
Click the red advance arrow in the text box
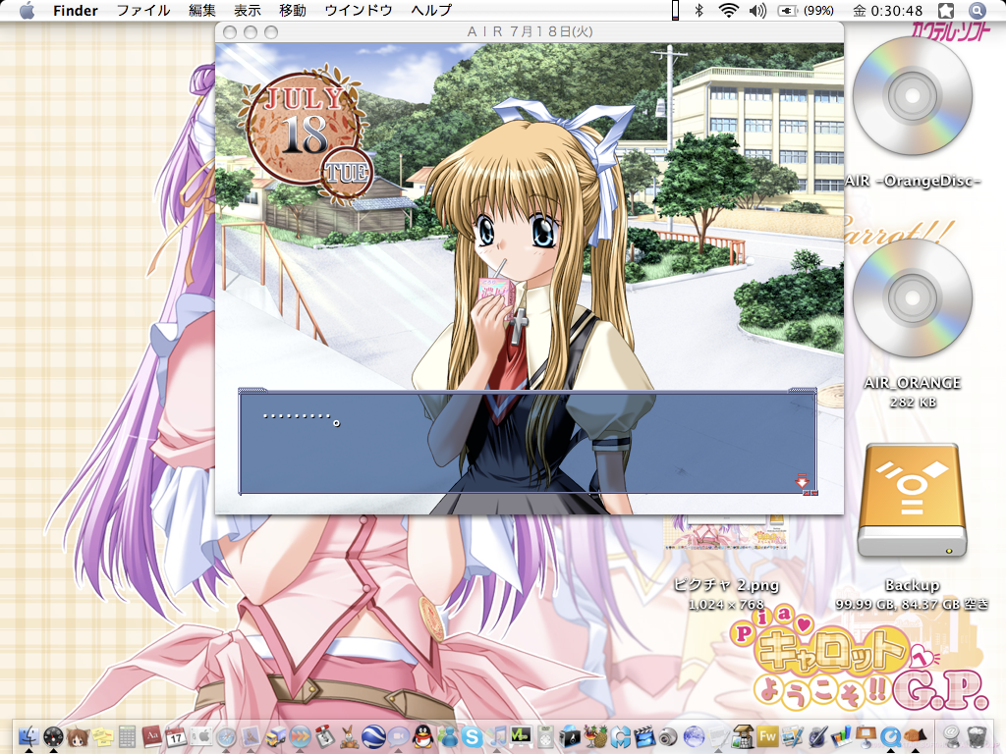(x=802, y=480)
